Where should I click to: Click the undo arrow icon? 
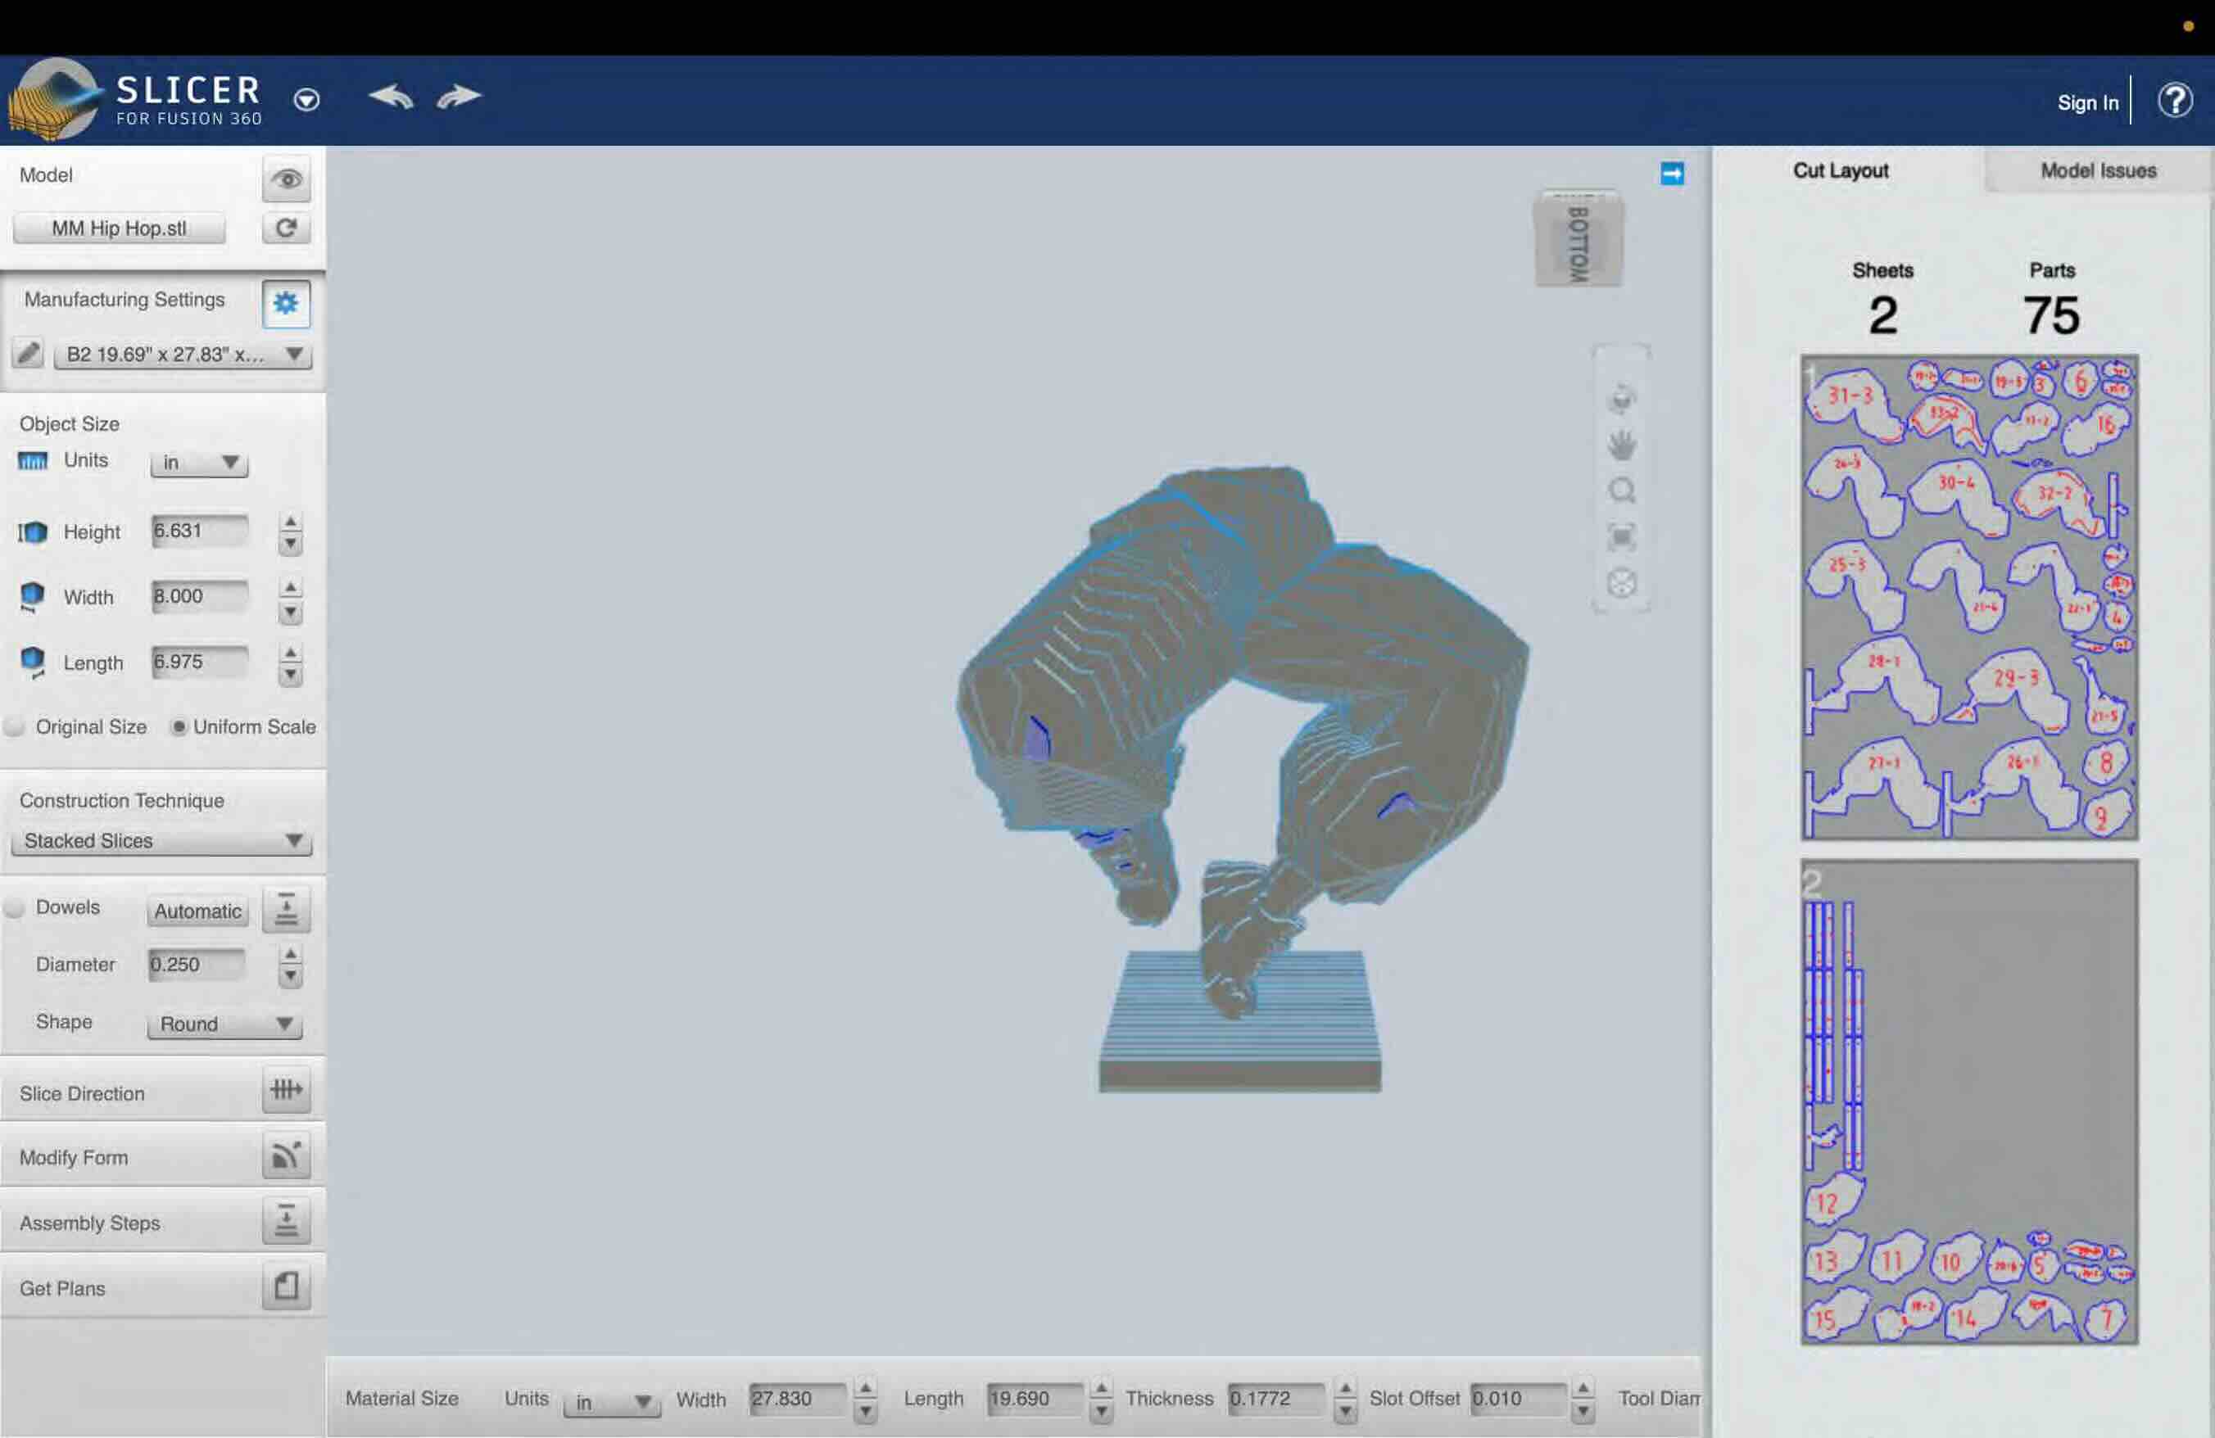tap(390, 97)
